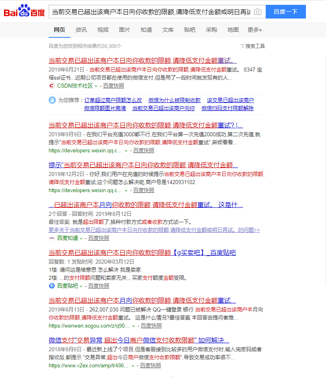This screenshot has height=377, width=326.
Task: Click the filter icon beside 搜索工具
Action: click(x=242, y=46)
